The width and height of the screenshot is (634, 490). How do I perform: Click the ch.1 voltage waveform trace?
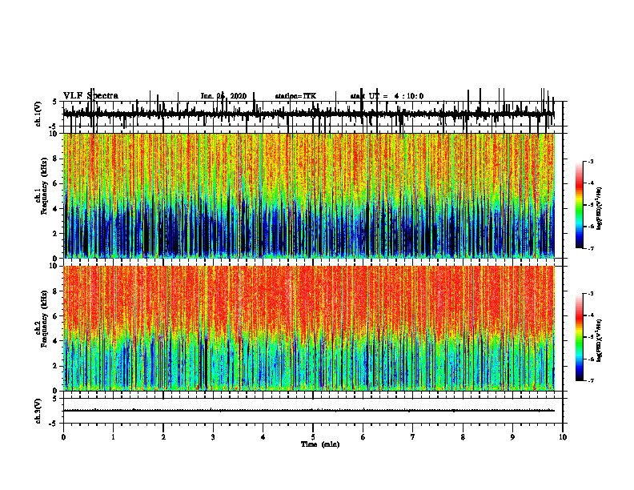pos(309,114)
